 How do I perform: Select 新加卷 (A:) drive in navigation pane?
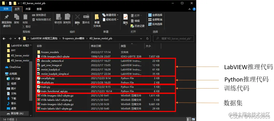15,113
